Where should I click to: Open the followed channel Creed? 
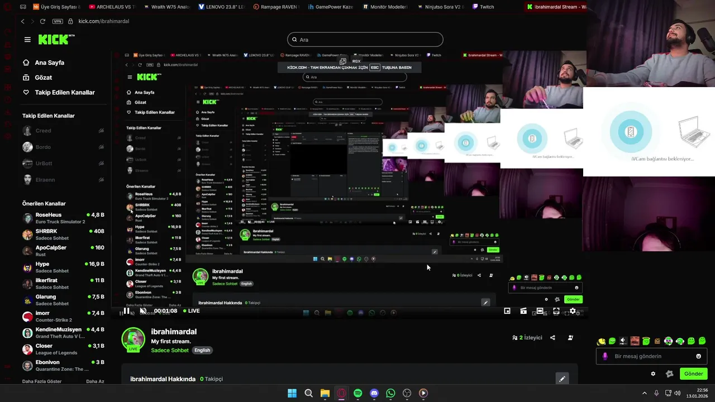pyautogui.click(x=63, y=131)
